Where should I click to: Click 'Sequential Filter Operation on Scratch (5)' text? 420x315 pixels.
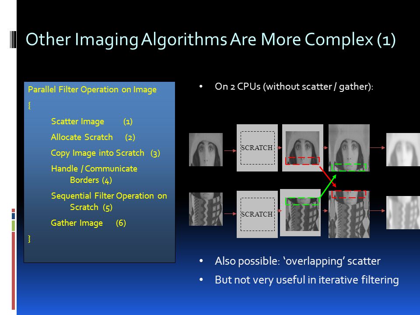109,201
